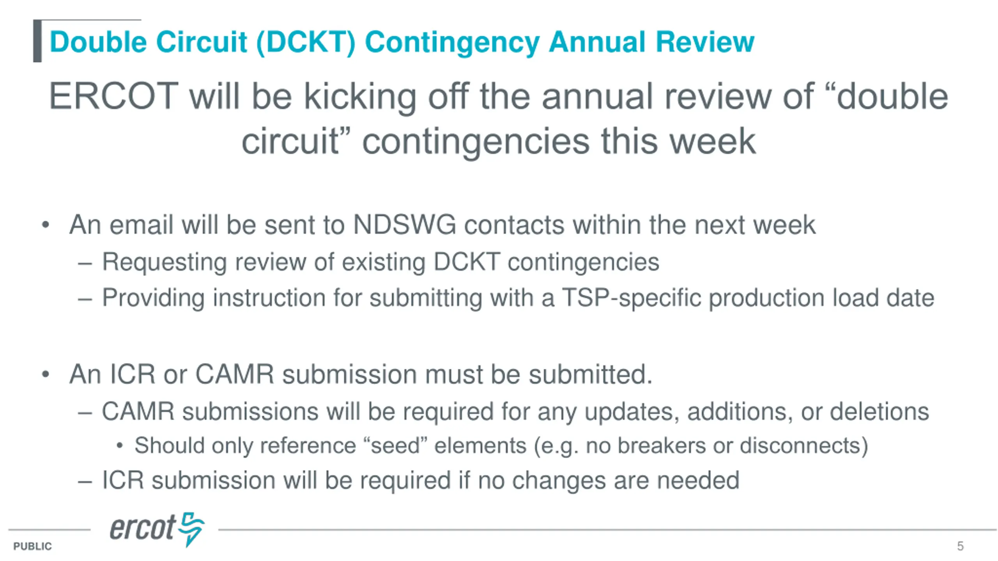Click the teal lightning emblem beside ercot
Viewport: 998px width, 561px height.
(x=191, y=529)
